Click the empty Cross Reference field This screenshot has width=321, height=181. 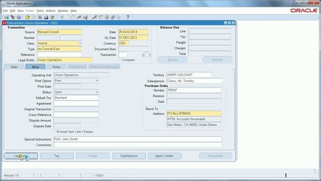(76, 115)
